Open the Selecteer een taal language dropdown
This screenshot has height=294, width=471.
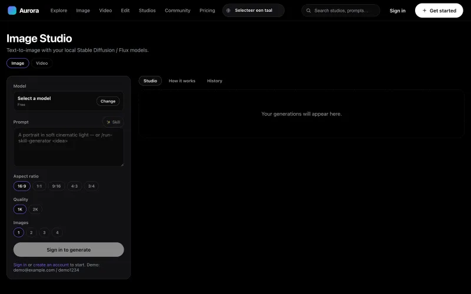253,11
